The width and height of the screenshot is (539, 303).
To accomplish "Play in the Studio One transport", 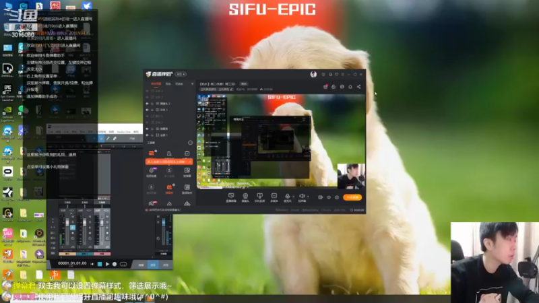I will click(107, 264).
